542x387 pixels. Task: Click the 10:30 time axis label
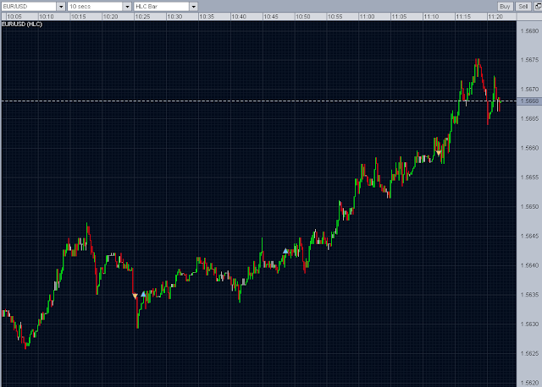click(x=174, y=17)
